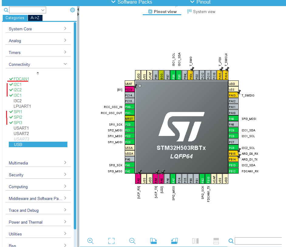Select pin PC9 labeled I2C1_SDA

233,130
